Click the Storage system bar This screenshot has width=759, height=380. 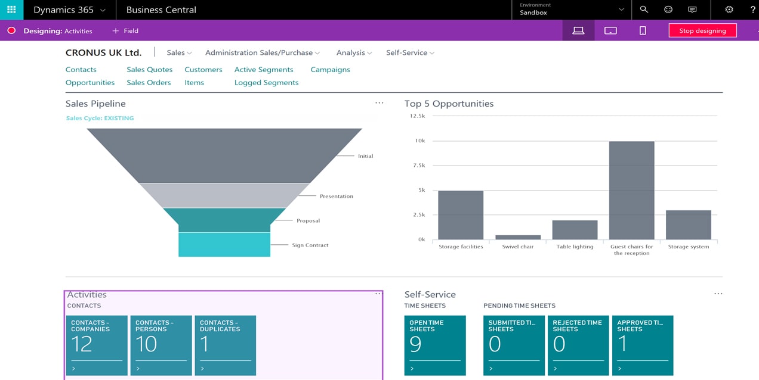coord(689,225)
